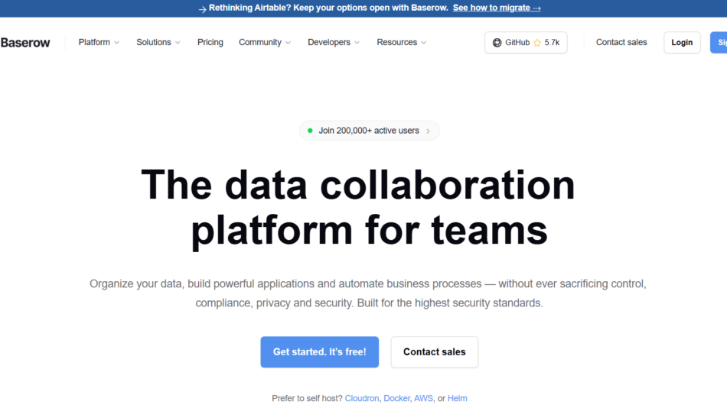727x408 pixels.
Task: Expand the Developers dropdown chevron
Action: click(x=357, y=43)
